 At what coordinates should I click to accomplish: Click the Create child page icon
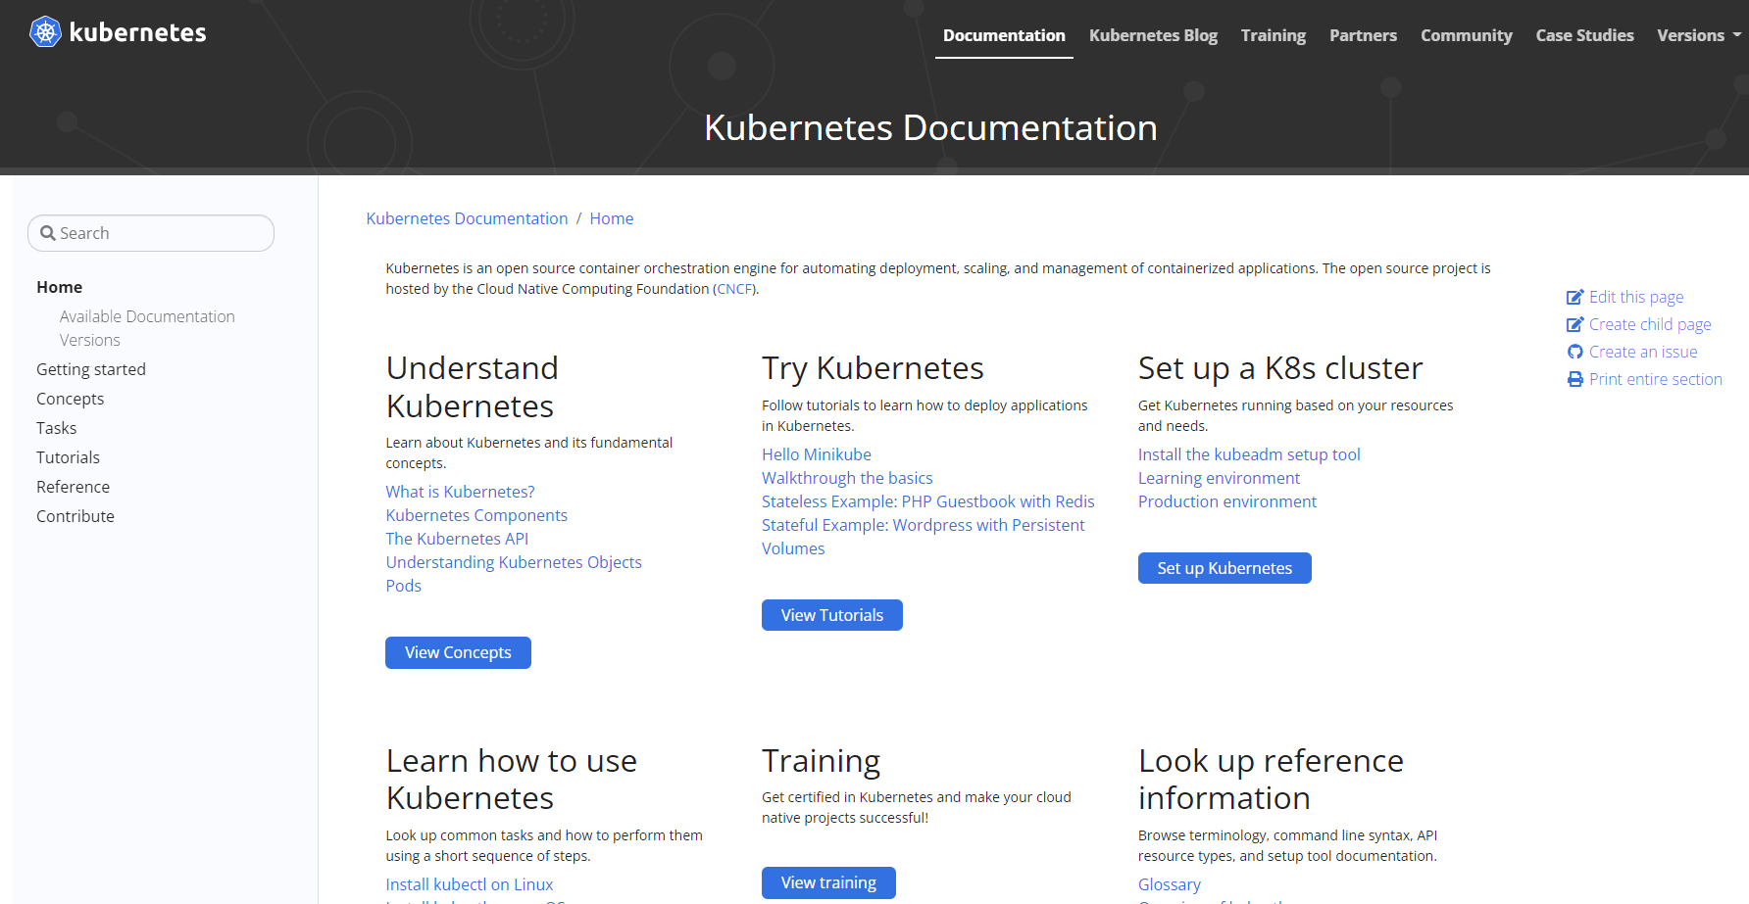tap(1574, 324)
